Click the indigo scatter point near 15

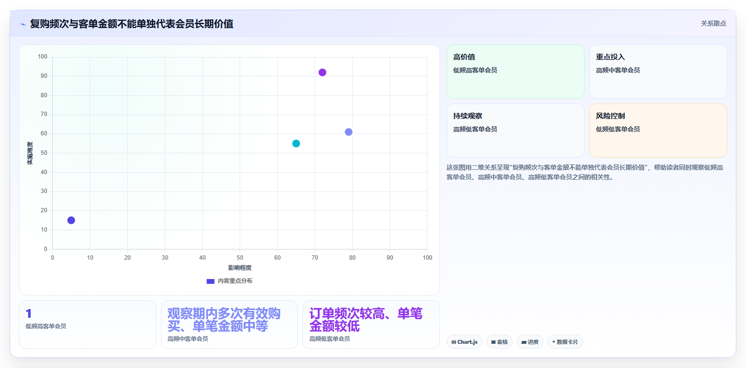71,221
